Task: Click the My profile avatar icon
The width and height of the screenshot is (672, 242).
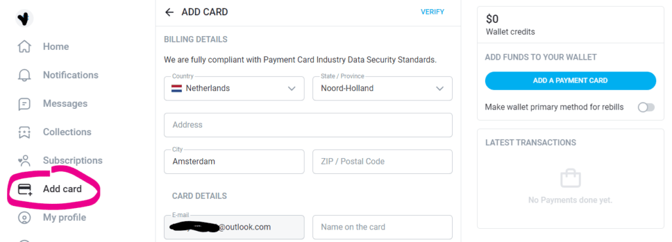Action: point(24,218)
